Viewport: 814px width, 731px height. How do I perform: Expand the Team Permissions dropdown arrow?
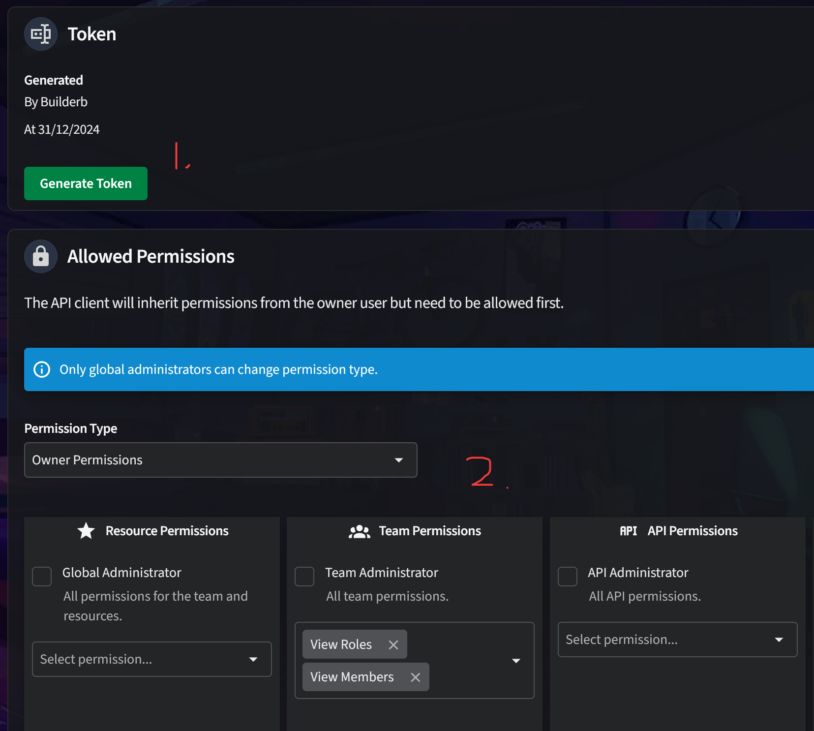click(516, 661)
